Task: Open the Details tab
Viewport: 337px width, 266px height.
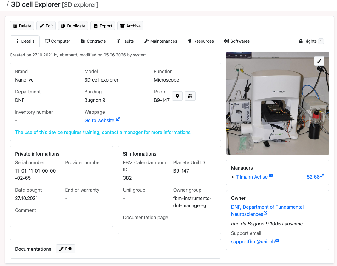Action: tap(25, 41)
